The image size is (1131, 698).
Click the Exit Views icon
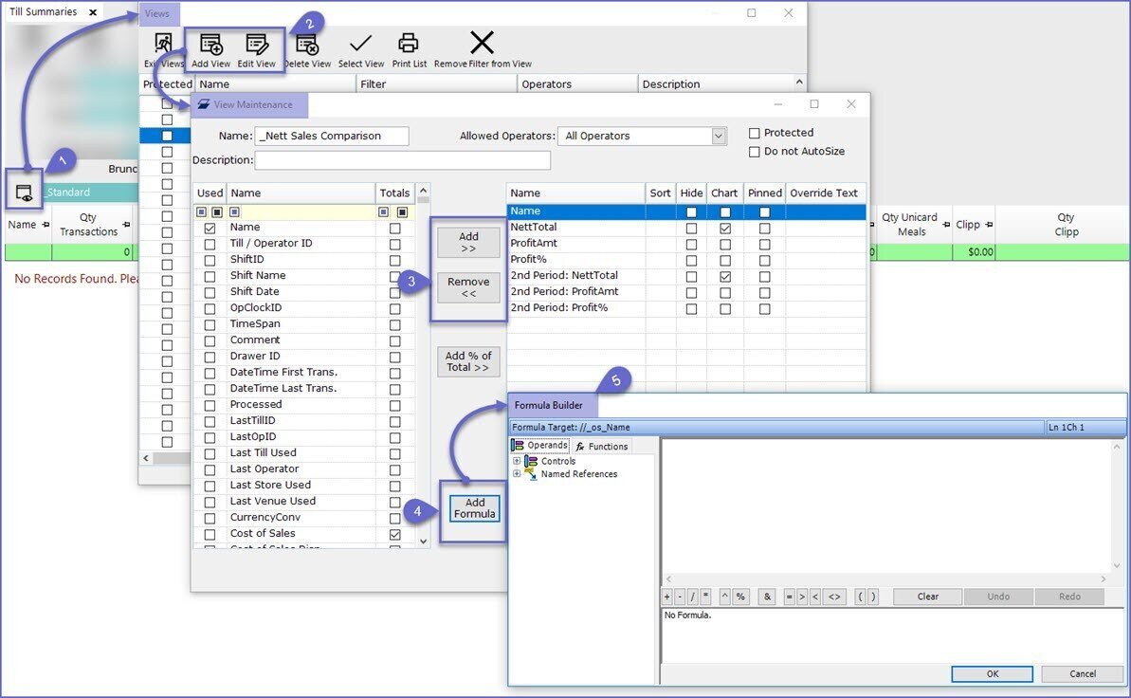tap(164, 45)
